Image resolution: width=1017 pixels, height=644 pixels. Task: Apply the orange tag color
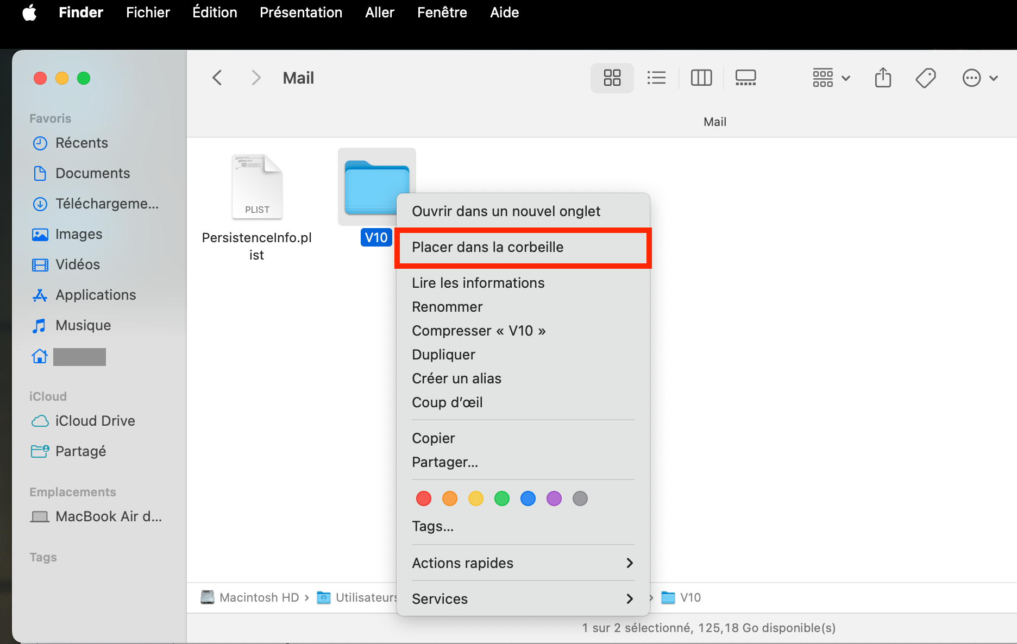pos(450,498)
